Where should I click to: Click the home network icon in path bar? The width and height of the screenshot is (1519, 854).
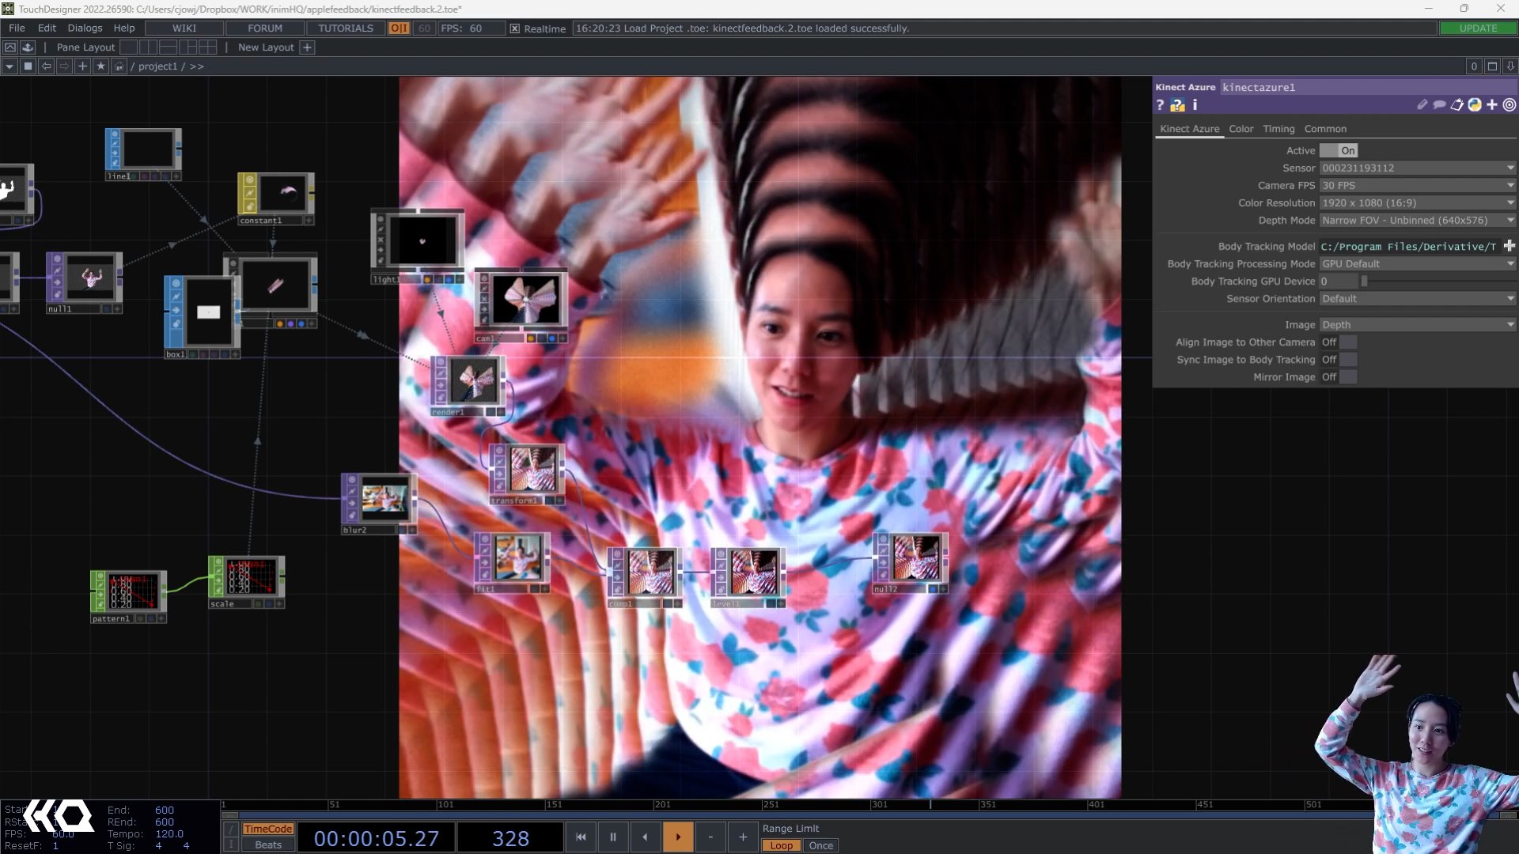coord(119,66)
